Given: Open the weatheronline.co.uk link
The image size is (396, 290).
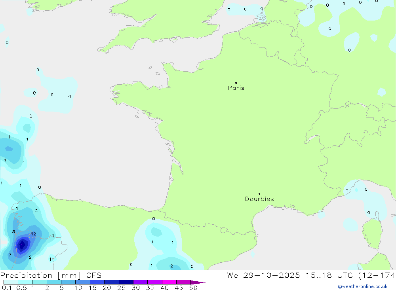Looking at the screenshot, I should (363, 286).
